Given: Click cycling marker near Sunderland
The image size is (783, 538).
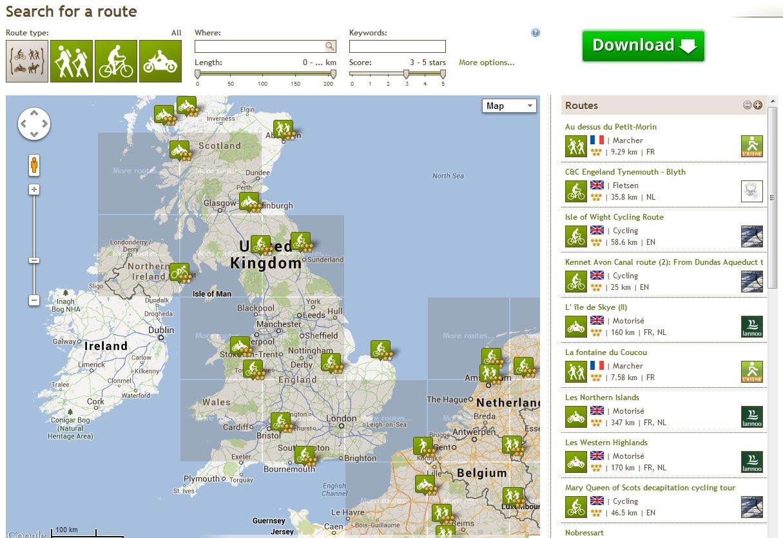Looking at the screenshot, I should pos(300,242).
